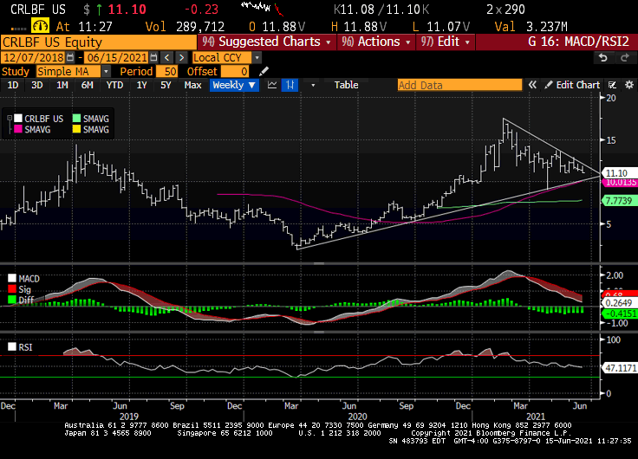The width and height of the screenshot is (638, 459).
Task: Click the green -0.4151 Diff value label
Action: point(620,314)
